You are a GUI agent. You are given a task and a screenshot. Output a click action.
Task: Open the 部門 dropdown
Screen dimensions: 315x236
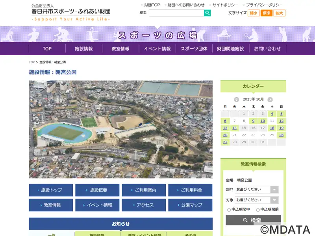coord(256,190)
